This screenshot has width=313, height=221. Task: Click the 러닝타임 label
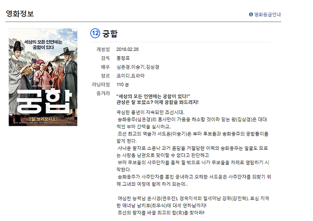(101, 84)
